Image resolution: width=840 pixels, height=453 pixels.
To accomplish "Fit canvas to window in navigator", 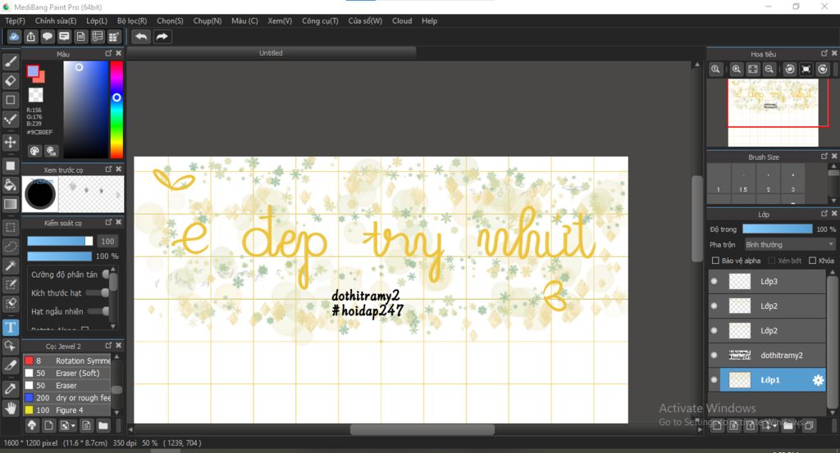I will click(x=753, y=69).
